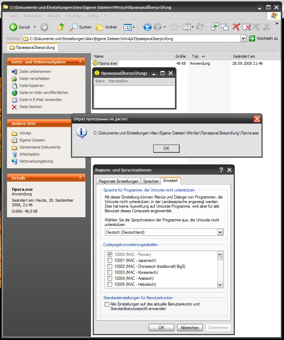This screenshot has height=340, width=284.
Task: Click Datei verschieben task link
Action: click(x=31, y=78)
